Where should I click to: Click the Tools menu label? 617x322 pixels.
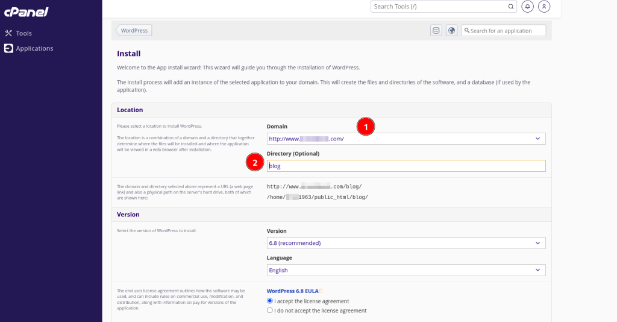pyautogui.click(x=24, y=33)
